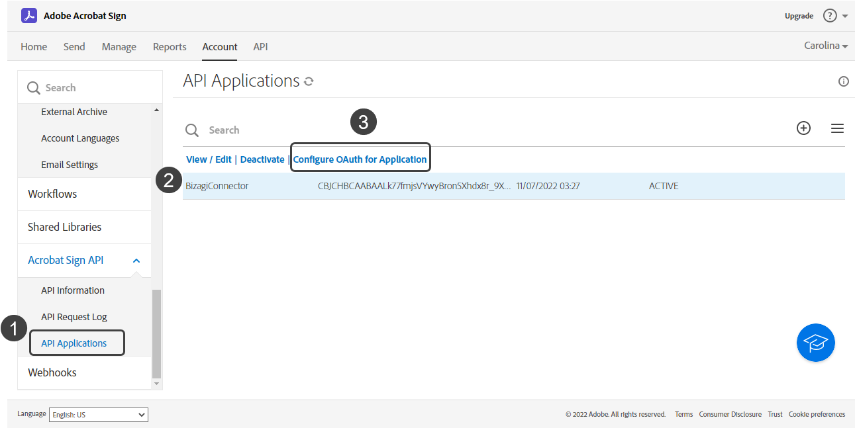The height and width of the screenshot is (428, 855).
Task: Click the date 11/07/2022 03:27
Action: click(x=548, y=186)
